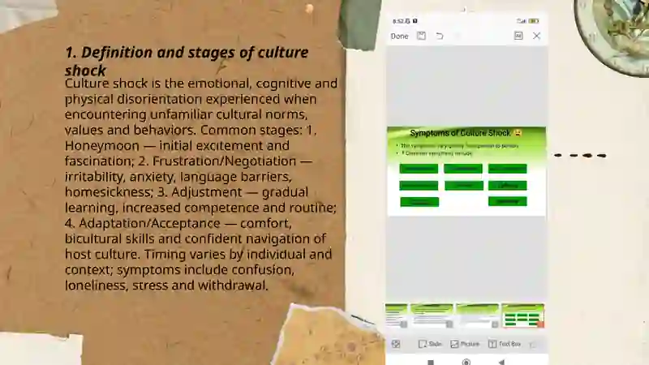649x365 pixels.
Task: Open the Text Box option in bottom toolbar
Action: coord(504,344)
